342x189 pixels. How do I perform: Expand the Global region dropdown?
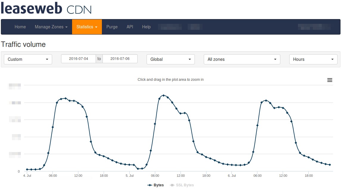(170, 59)
